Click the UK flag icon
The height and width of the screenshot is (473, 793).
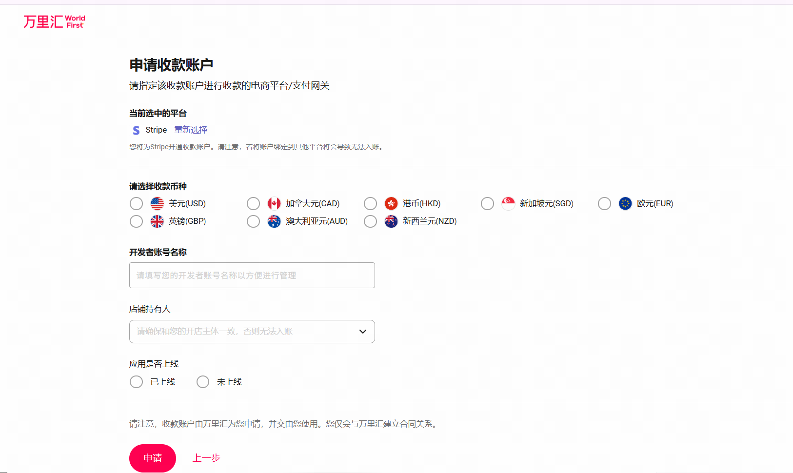click(157, 221)
